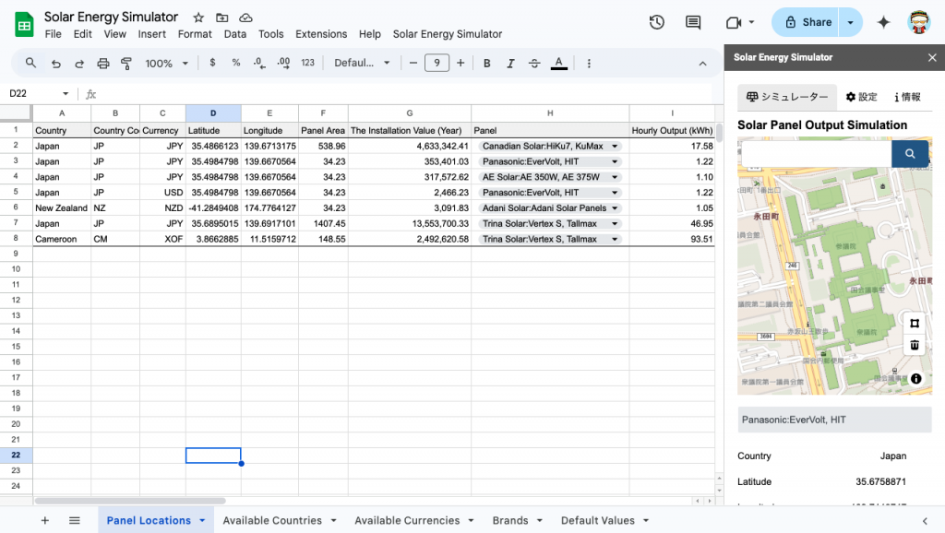Collapse the toolbar with the chevron
945x533 pixels.
click(x=702, y=64)
